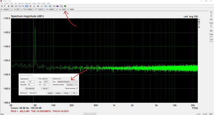Image resolution: width=214 pixels, height=115 pixels.
Task: Open the Inp channel dropdown
Action: (x=19, y=9)
